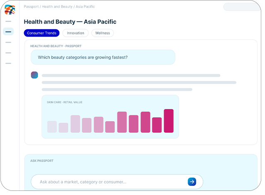Click the gradient assistant avatar icon
Viewport: 265px width, 195px height.
tap(34, 75)
